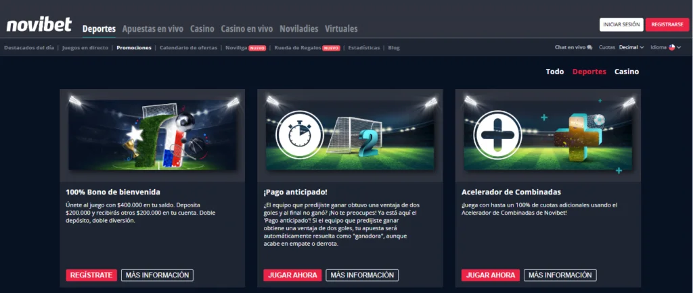Click the NUEVO badge beside Noviliga
Image resolution: width=693 pixels, height=293 pixels.
pos(257,48)
